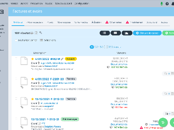The height and width of the screenshot is (130, 174).
Task: Open the Ventes menu
Action: 14,4
